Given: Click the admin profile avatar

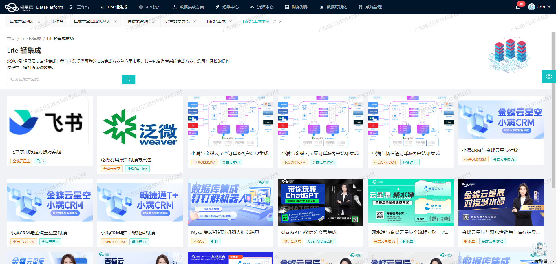Looking at the screenshot, I should coord(532,7).
